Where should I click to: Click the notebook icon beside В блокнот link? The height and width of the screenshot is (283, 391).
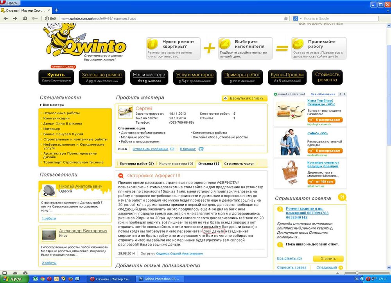201,149
